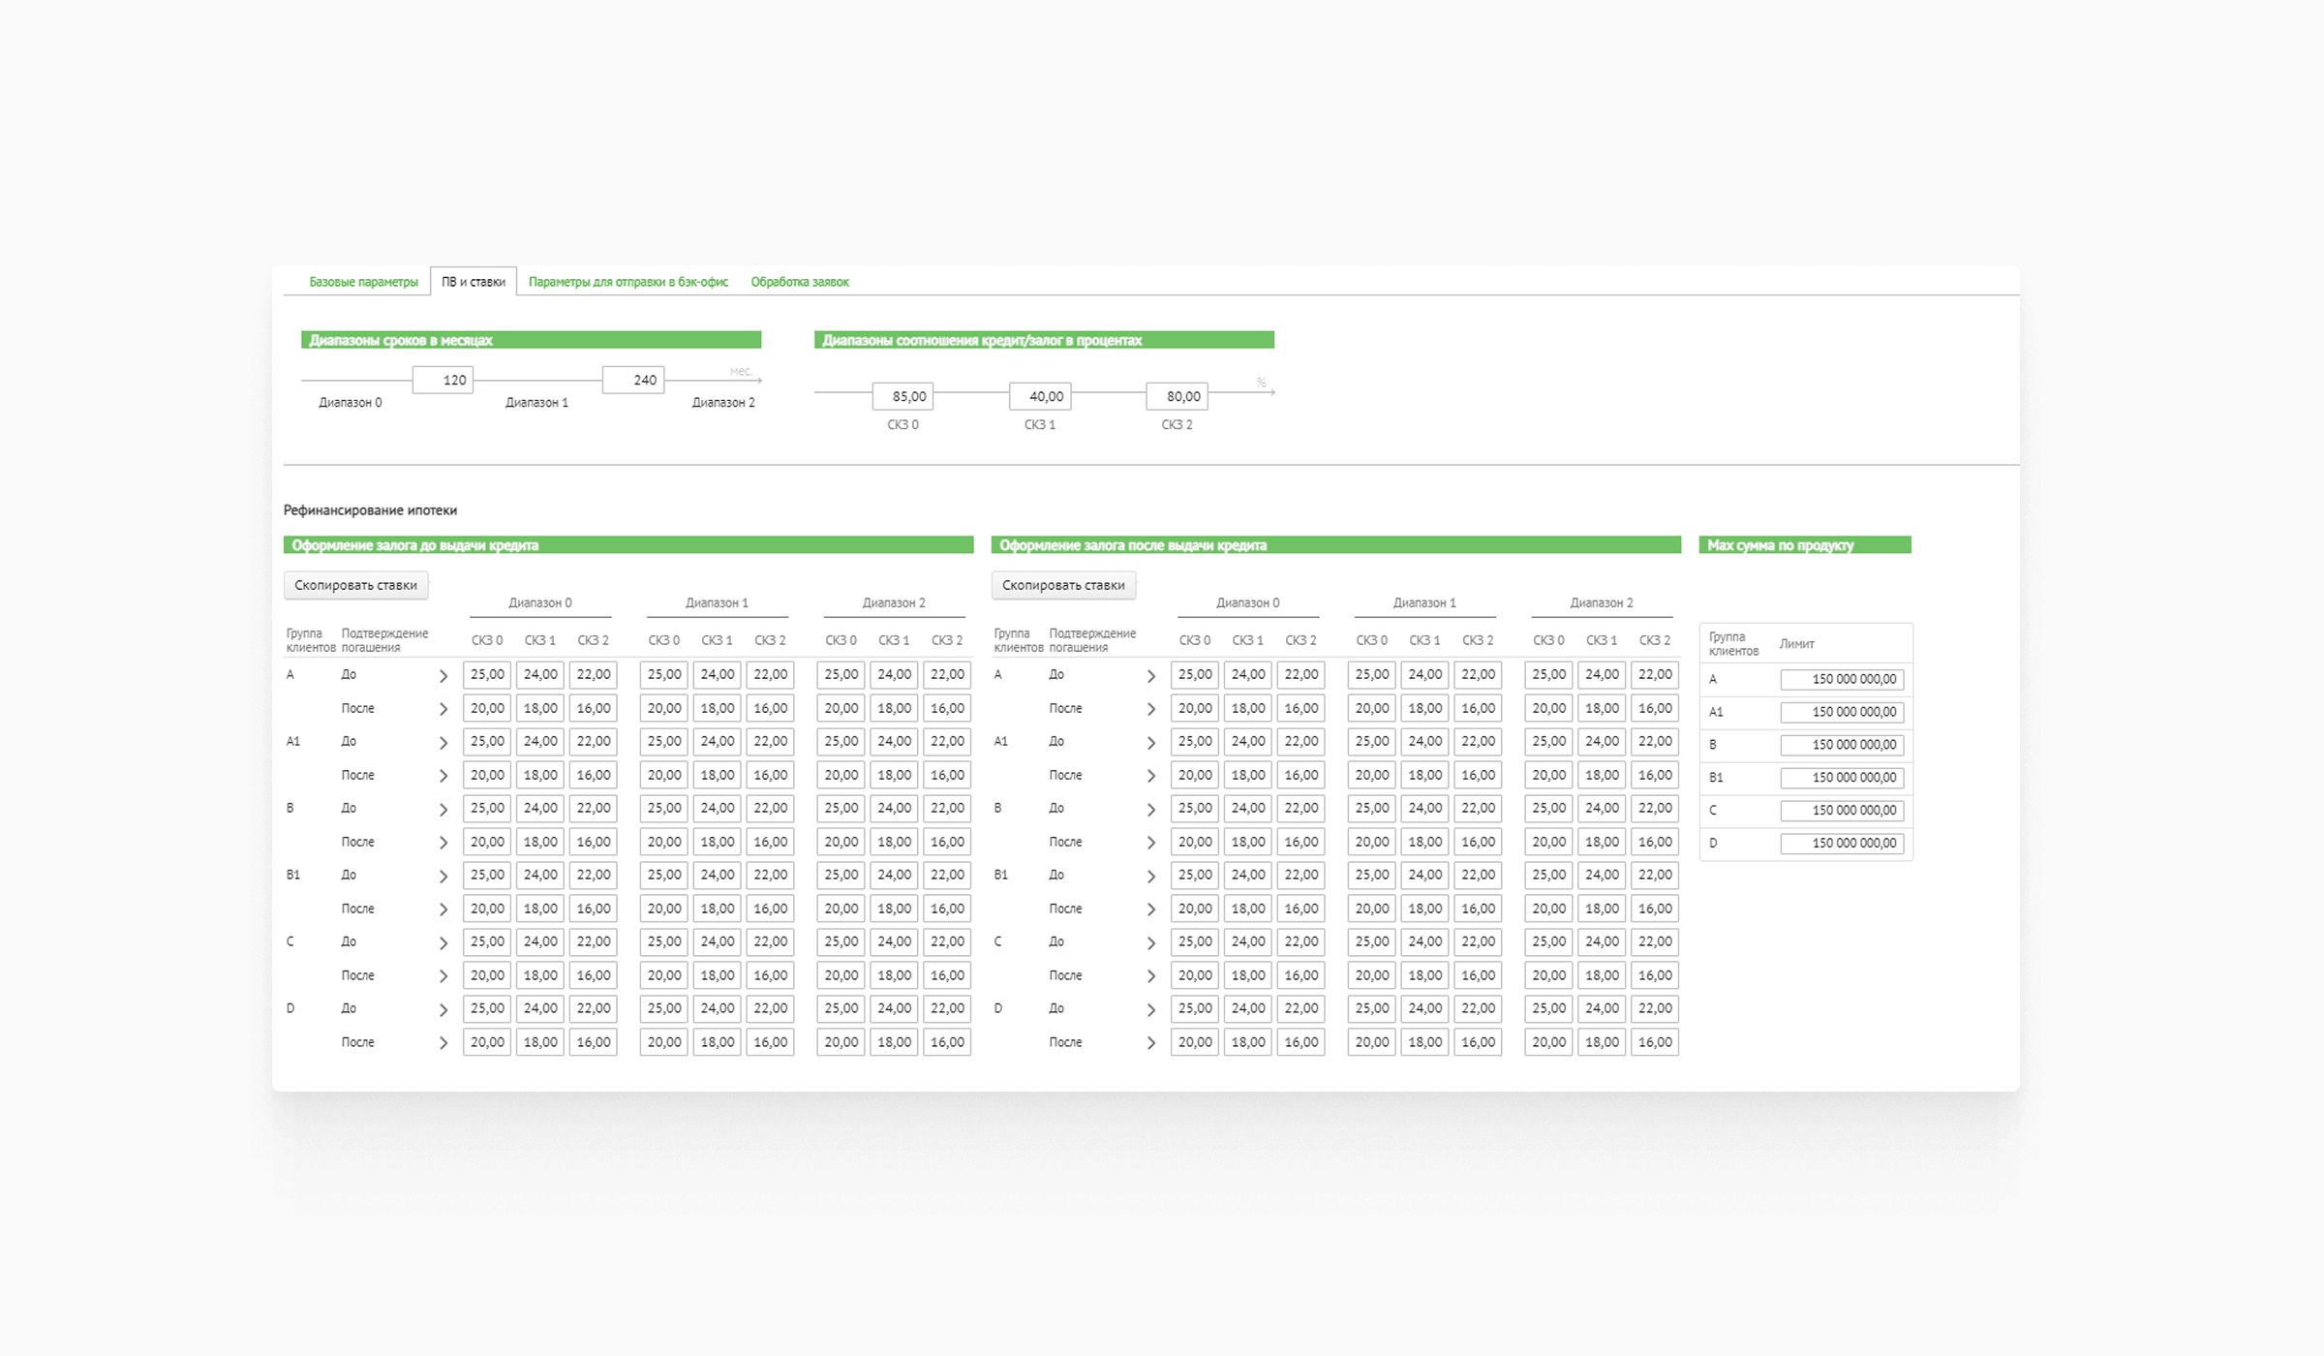Edit the СКЗ 1 value 40,00 field
The height and width of the screenshot is (1356, 2324).
(x=1040, y=396)
